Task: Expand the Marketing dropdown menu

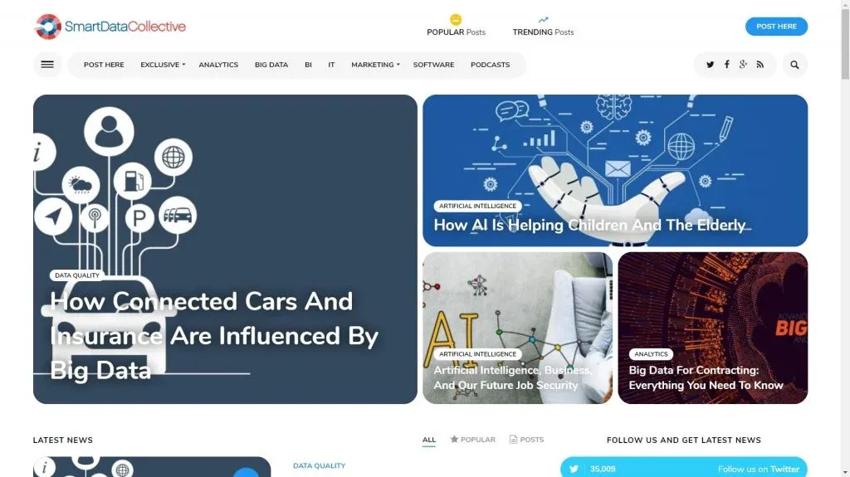Action: [x=375, y=65]
